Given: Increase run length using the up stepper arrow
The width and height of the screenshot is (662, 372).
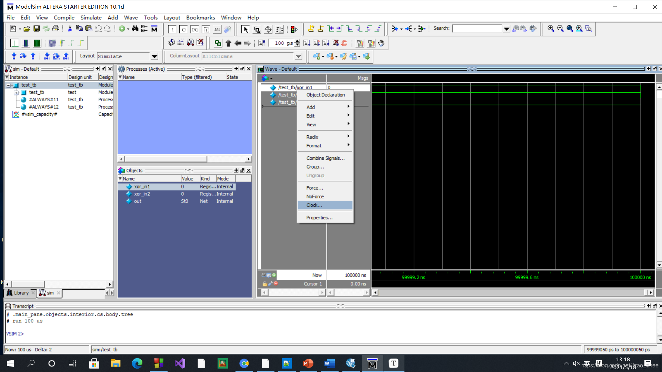Looking at the screenshot, I should point(297,41).
